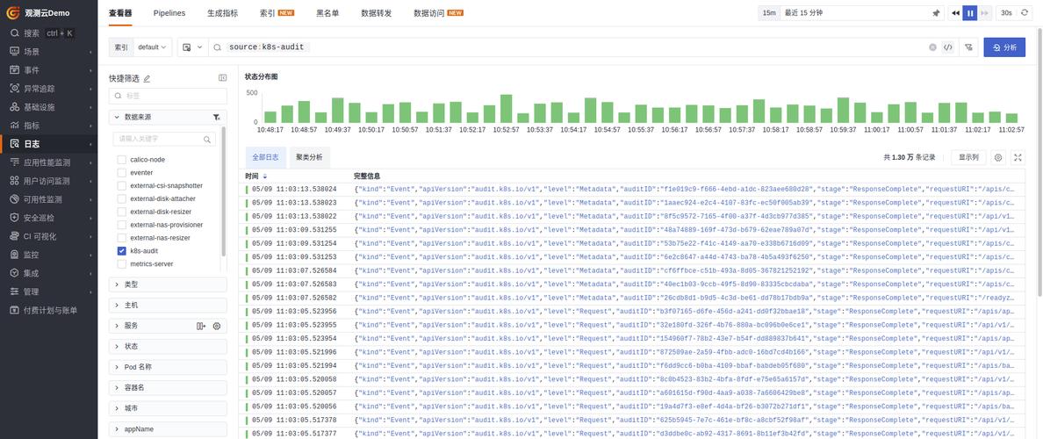Check the external-disk-resizer checkbox
The width and height of the screenshot is (1043, 439).
tap(122, 212)
